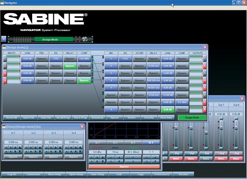Click Copy button in bottom bar

[x=140, y=174]
